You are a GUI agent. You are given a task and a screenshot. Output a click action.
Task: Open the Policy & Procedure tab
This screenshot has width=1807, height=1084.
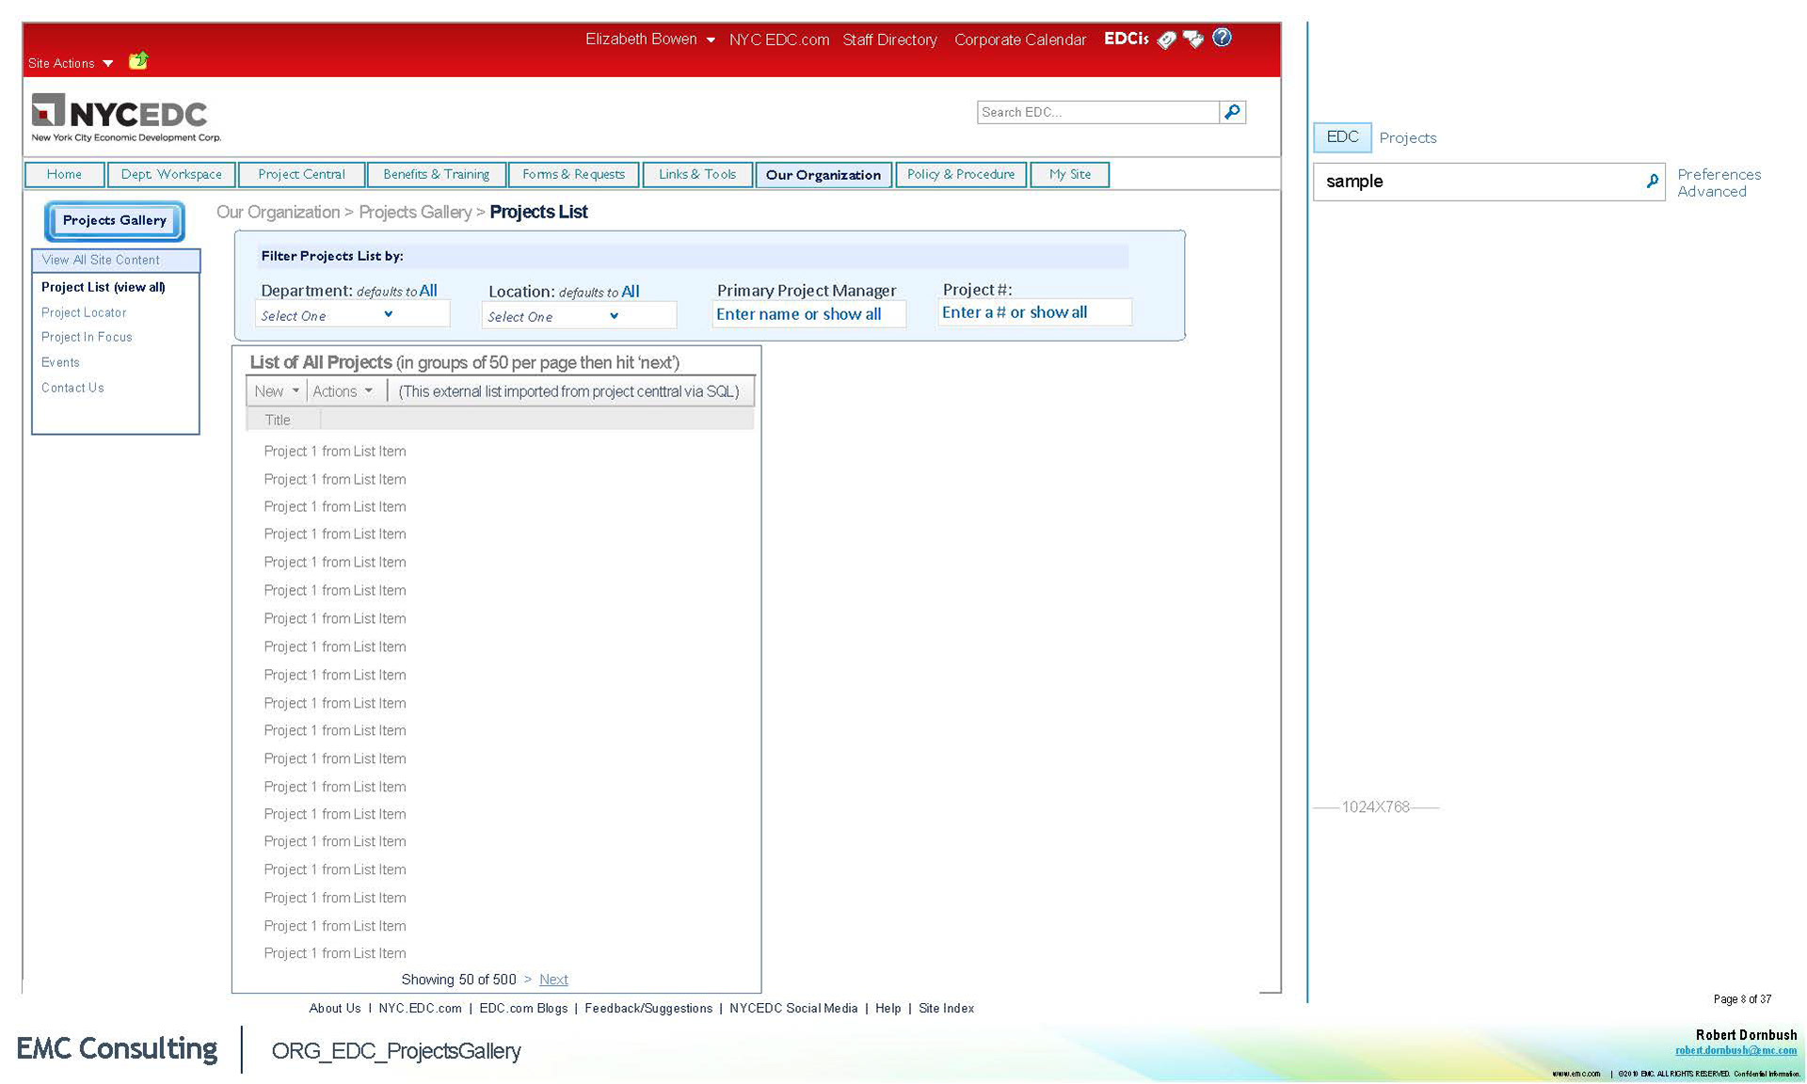pos(960,175)
